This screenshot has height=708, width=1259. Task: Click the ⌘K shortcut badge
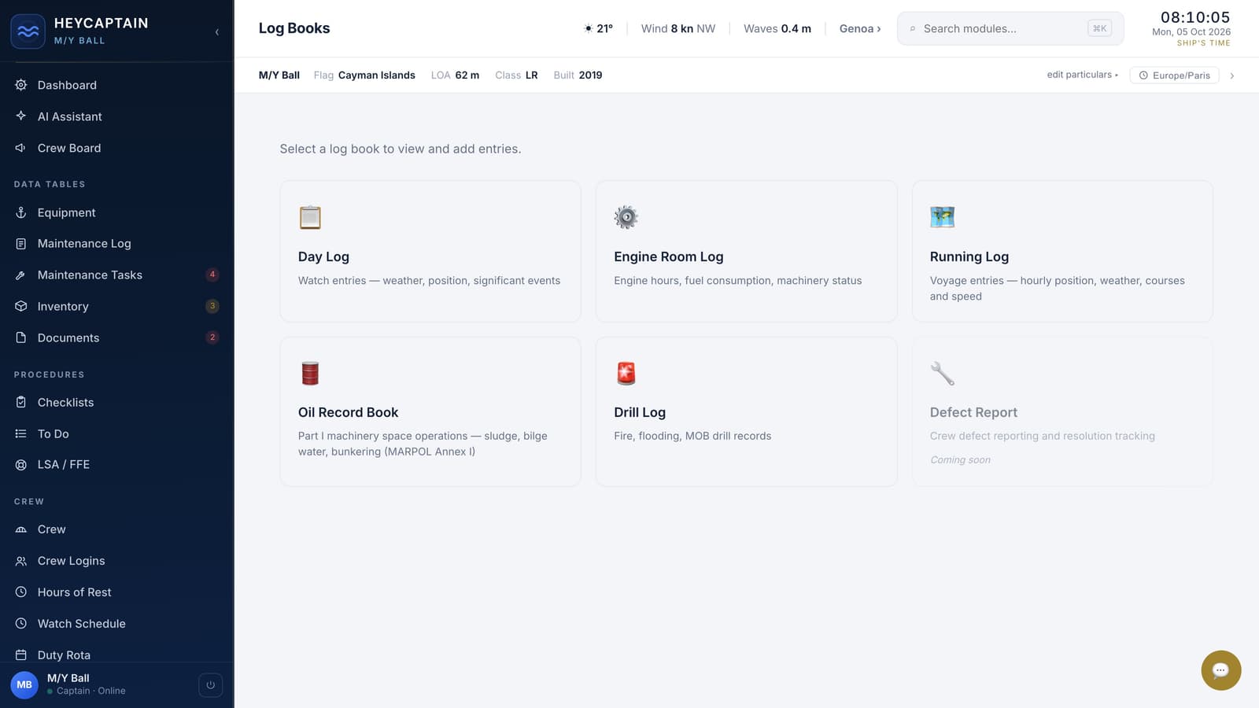pyautogui.click(x=1099, y=28)
